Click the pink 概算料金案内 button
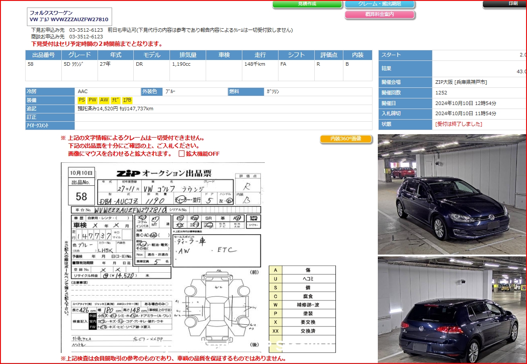 pos(380,15)
